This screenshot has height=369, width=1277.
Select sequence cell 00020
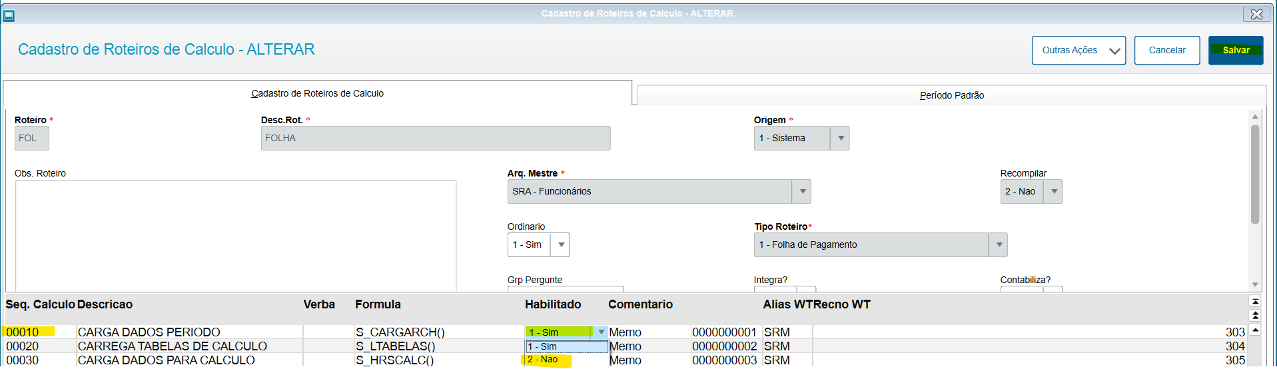point(39,346)
